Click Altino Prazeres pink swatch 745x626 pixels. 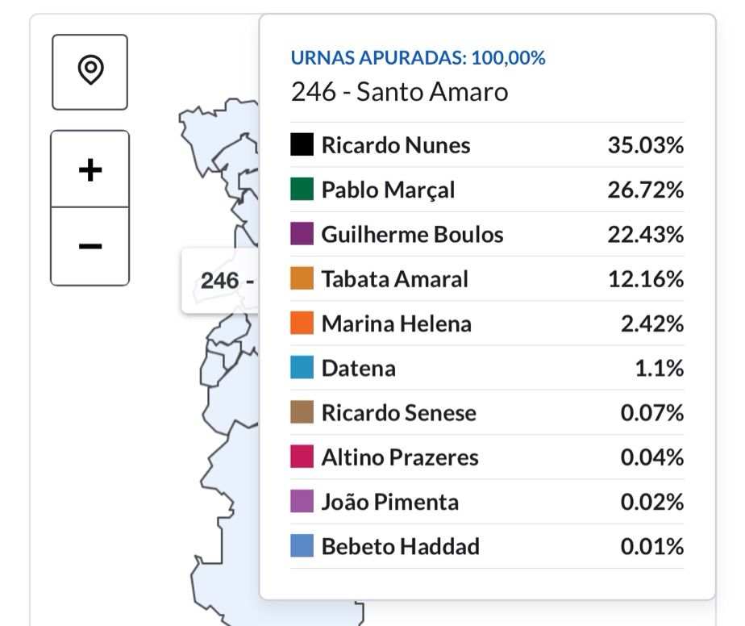click(x=302, y=457)
